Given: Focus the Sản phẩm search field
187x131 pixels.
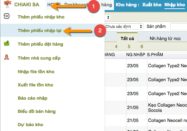Looking at the screenshot, I should pos(179,26).
